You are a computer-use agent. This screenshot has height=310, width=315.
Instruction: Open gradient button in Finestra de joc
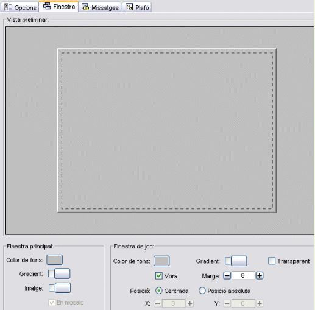pos(239,261)
